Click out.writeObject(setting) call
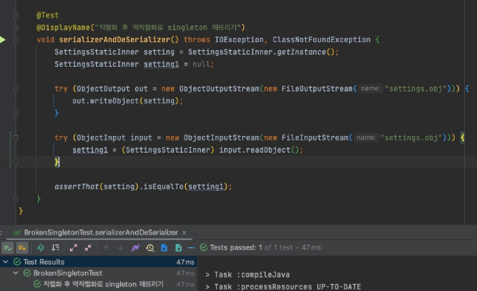 pos(126,101)
